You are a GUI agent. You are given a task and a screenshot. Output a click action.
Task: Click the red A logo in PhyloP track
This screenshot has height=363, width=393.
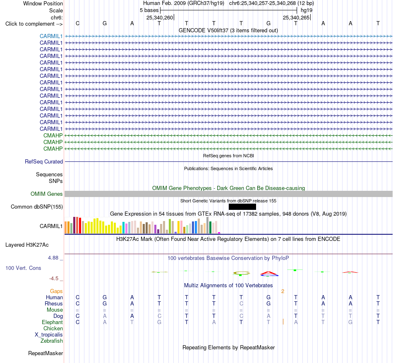(268, 273)
